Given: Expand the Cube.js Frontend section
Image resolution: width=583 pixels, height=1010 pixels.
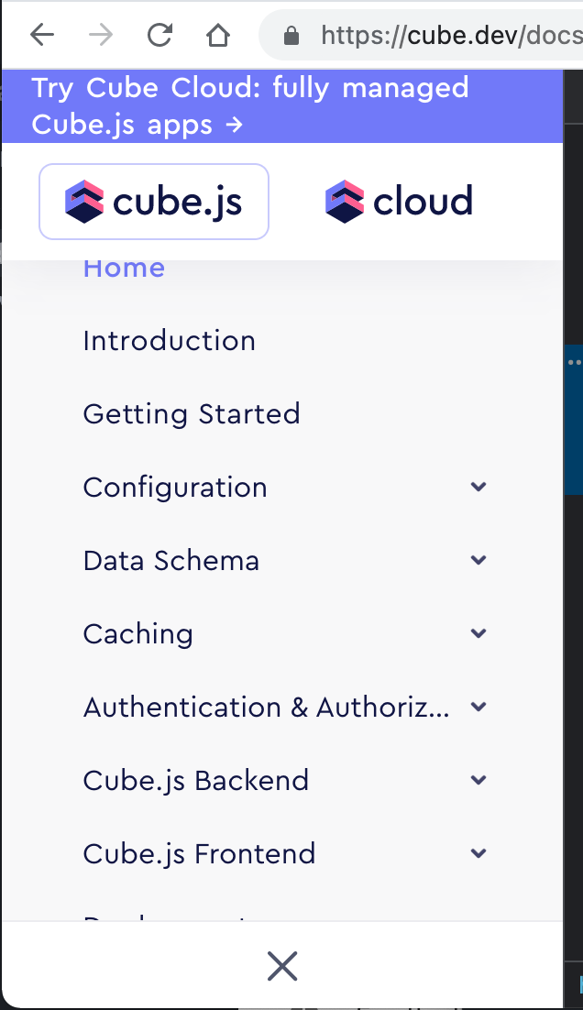Looking at the screenshot, I should [x=478, y=853].
